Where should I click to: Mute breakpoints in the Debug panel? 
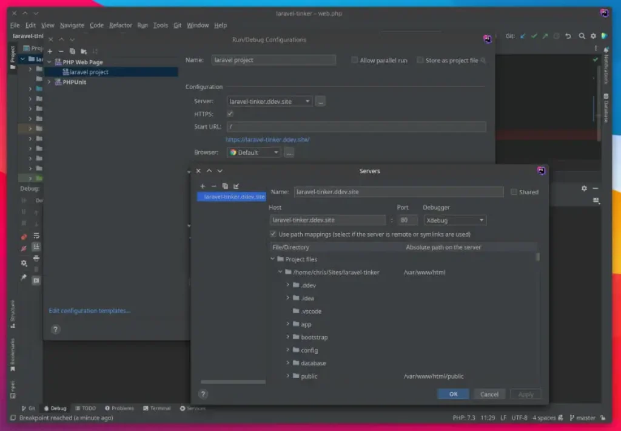(24, 248)
